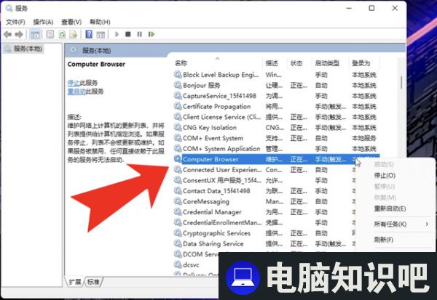Viewport: 437px width, 300px height.
Task: Choose 重新启动(E) in the context menu
Action: (x=390, y=208)
